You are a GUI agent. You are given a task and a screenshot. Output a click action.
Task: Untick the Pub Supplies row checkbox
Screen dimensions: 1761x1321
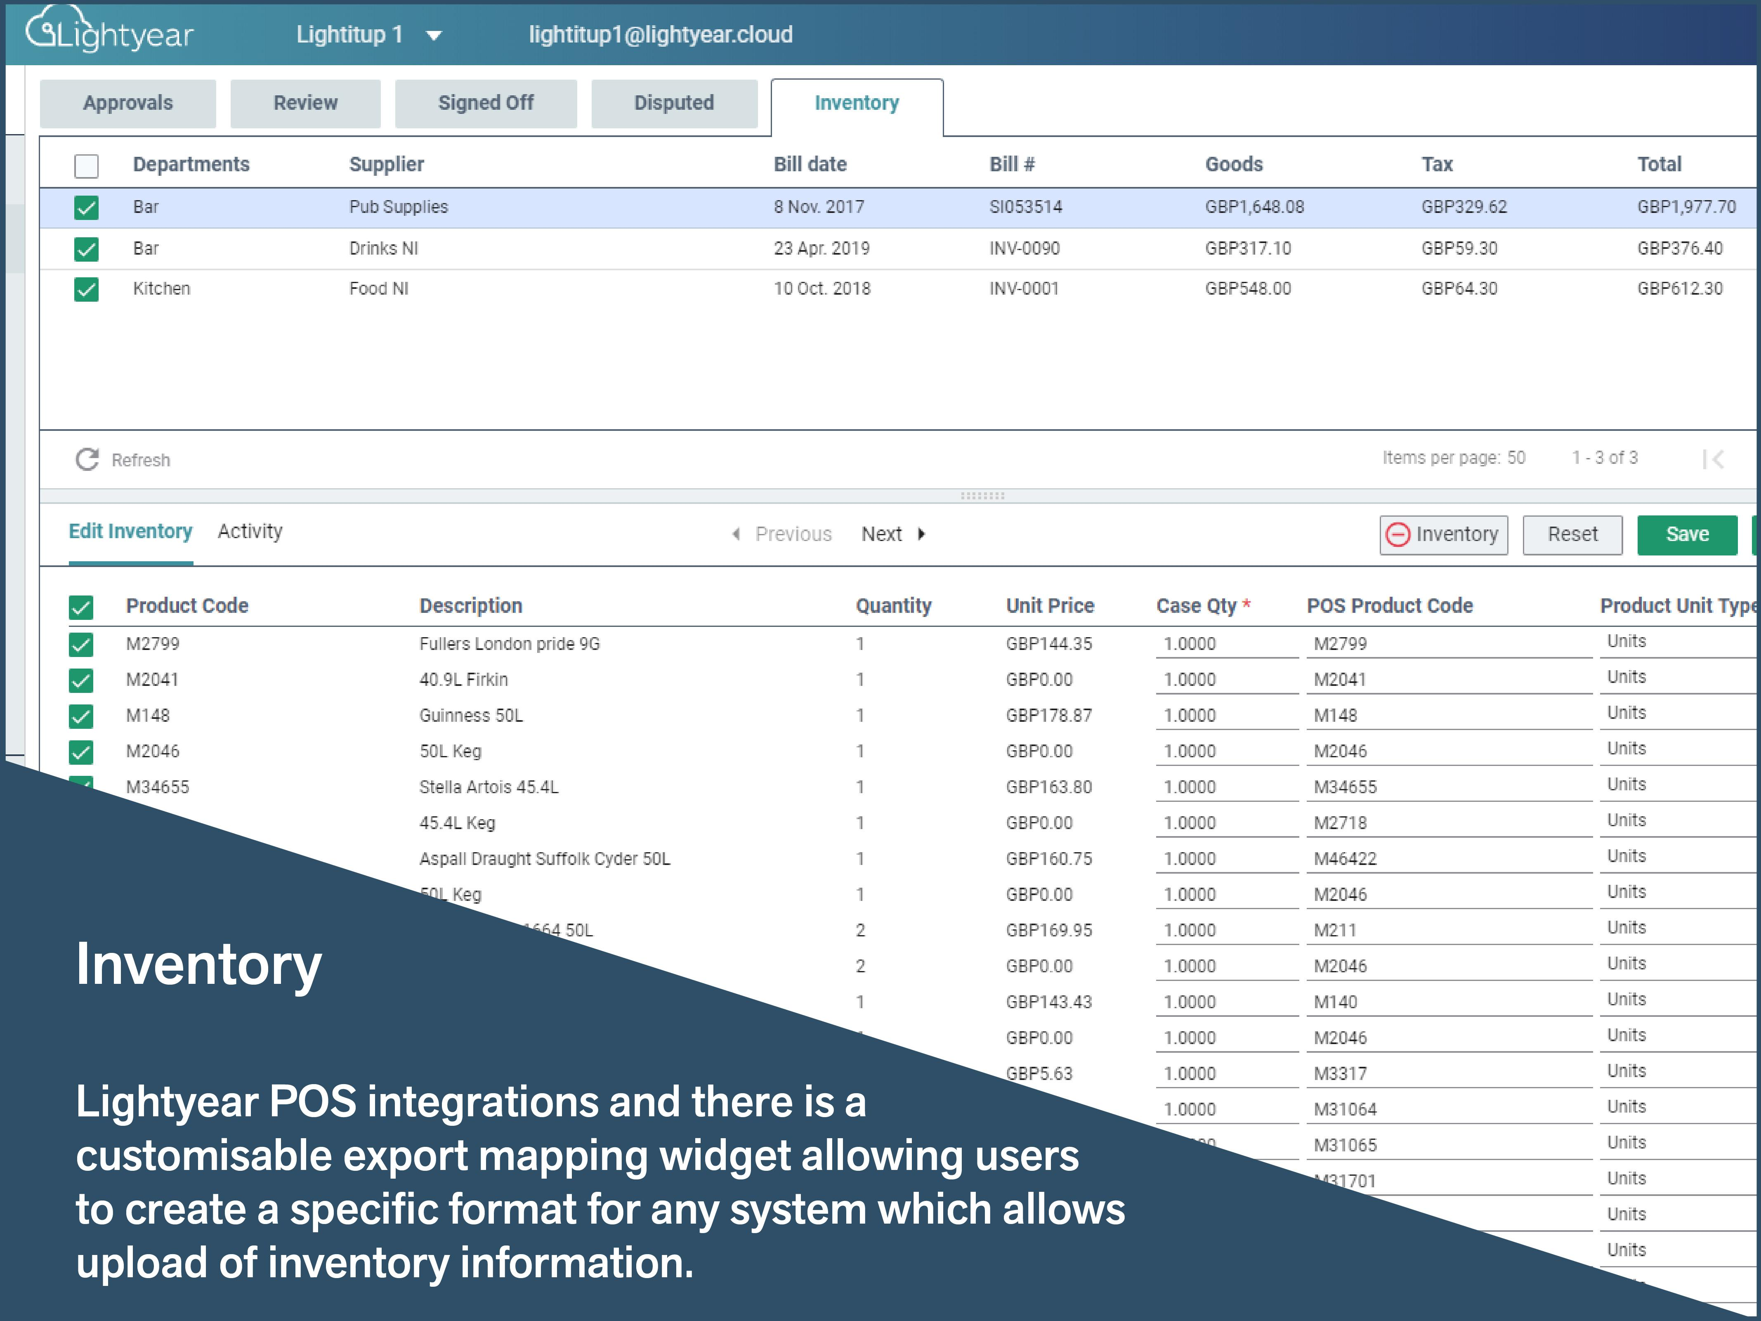point(86,208)
